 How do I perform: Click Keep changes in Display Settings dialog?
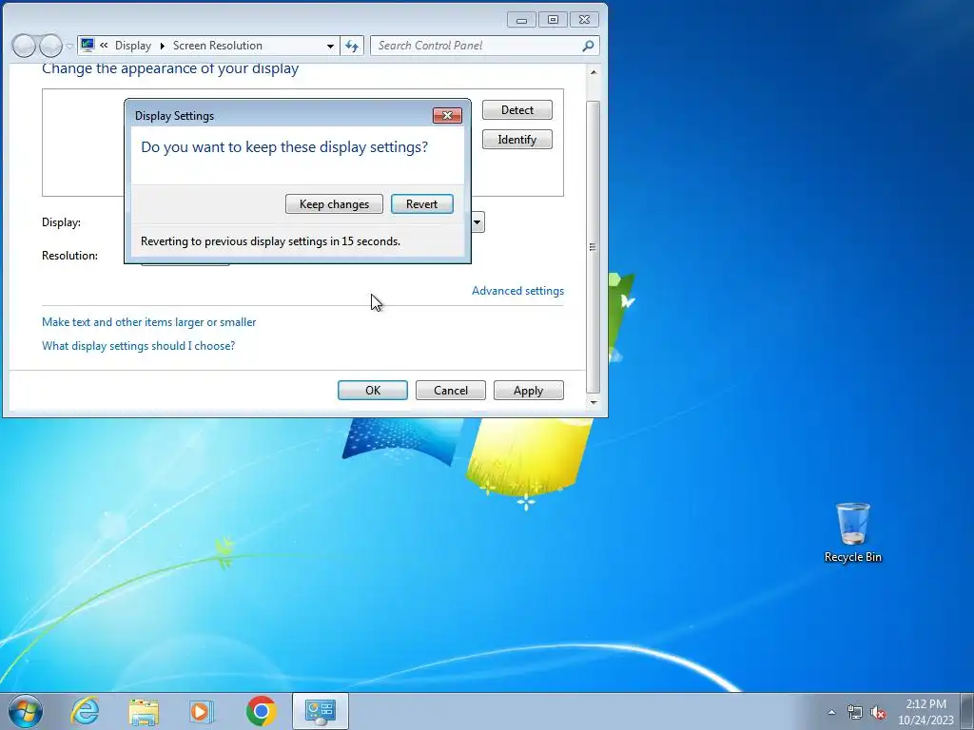click(x=334, y=204)
